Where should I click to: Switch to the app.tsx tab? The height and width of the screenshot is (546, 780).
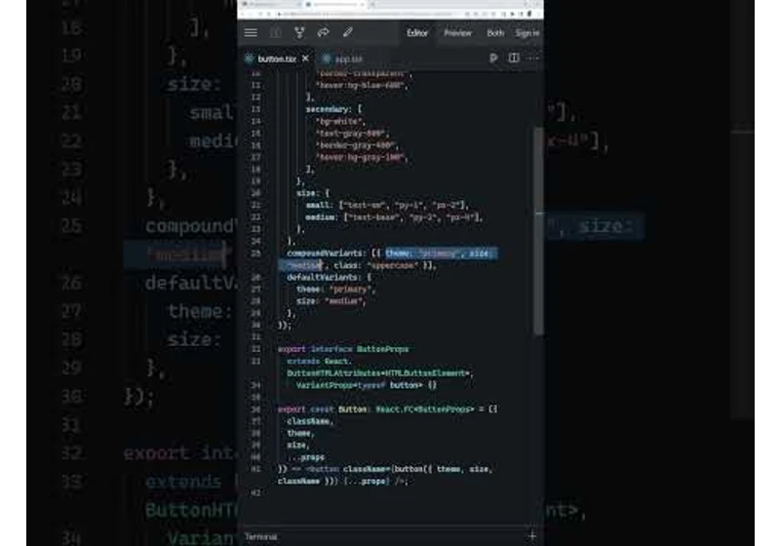343,58
